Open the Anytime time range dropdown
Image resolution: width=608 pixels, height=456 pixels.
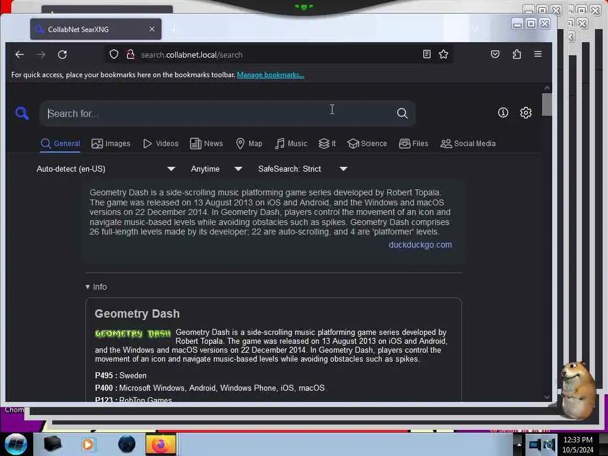[x=216, y=169]
